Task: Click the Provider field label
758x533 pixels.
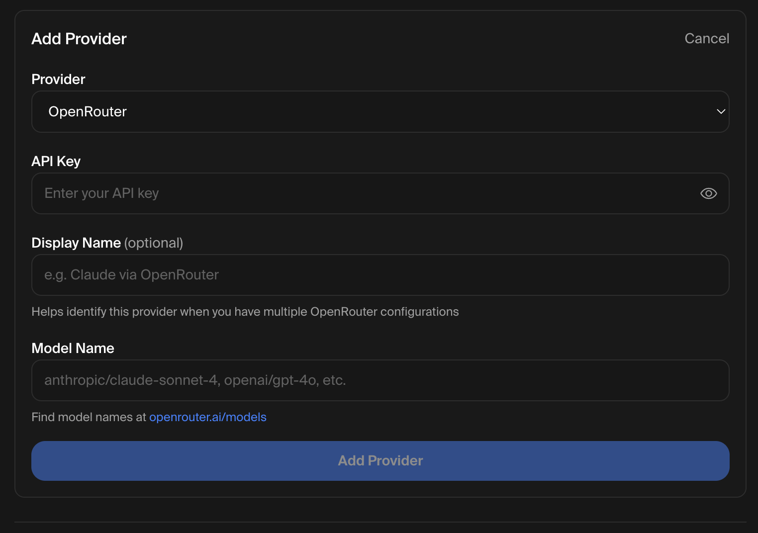Action: [x=58, y=79]
